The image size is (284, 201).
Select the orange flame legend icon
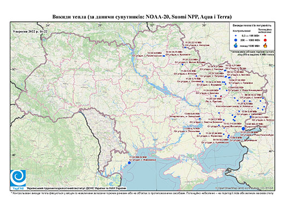[265, 45]
